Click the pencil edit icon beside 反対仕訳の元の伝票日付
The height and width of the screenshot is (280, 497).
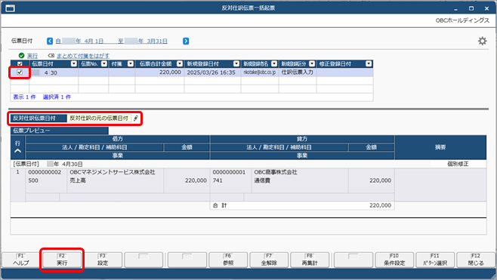pos(136,118)
